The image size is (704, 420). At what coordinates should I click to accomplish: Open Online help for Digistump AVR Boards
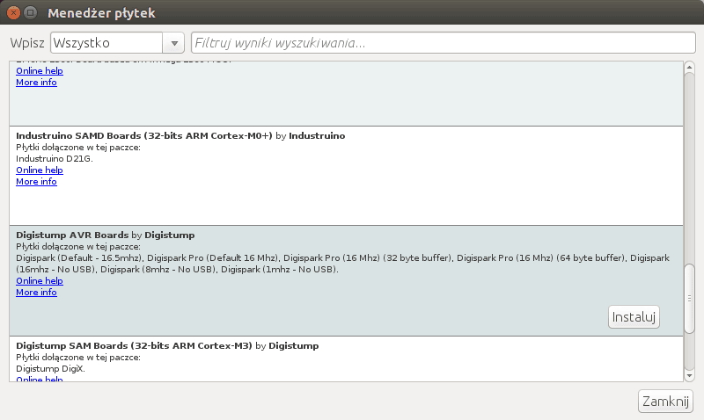point(40,281)
